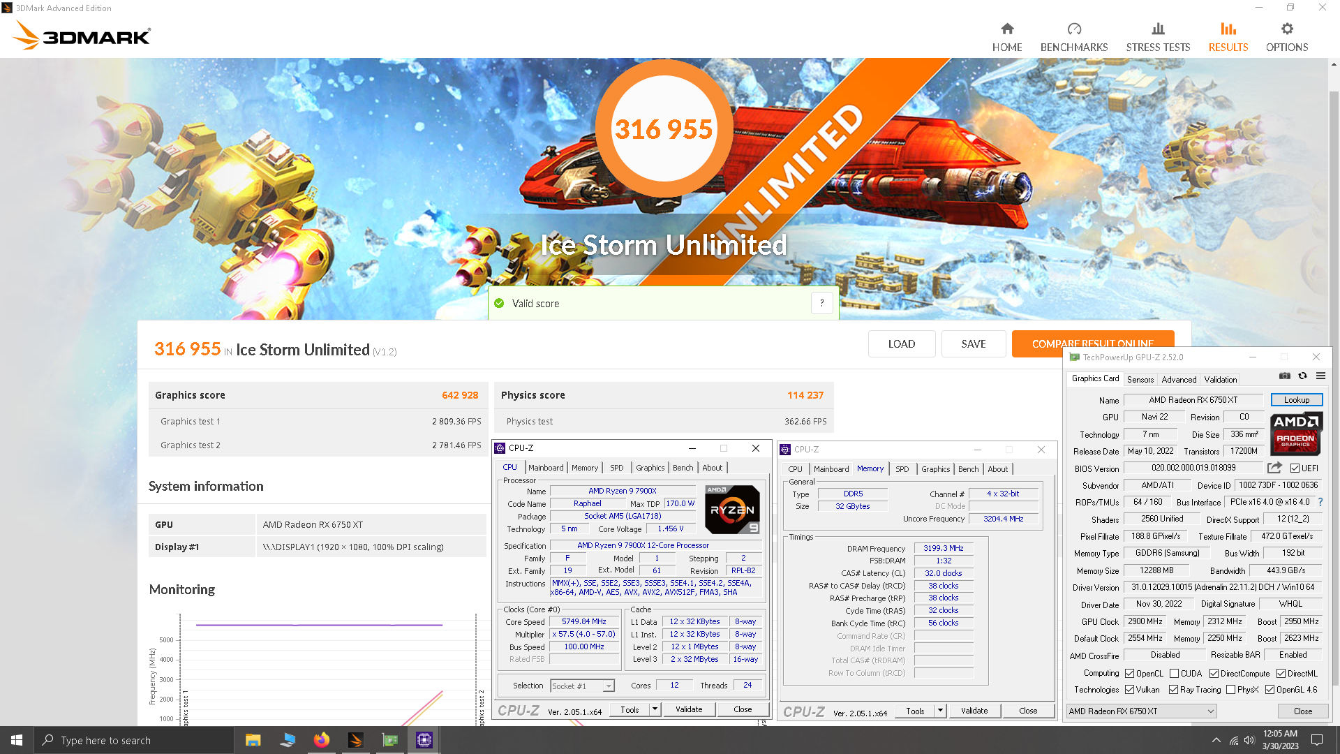Click the Physics score value 114 237
Image resolution: width=1340 pixels, height=754 pixels.
click(805, 395)
